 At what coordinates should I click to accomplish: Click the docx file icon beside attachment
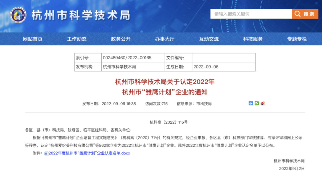tap(46, 153)
